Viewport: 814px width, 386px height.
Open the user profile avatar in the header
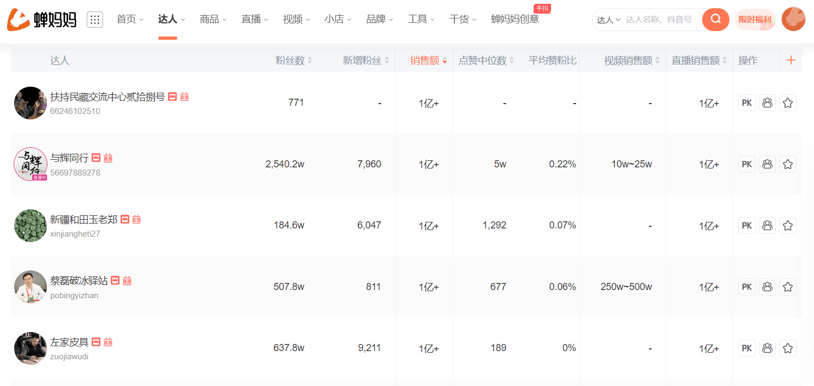coord(793,20)
